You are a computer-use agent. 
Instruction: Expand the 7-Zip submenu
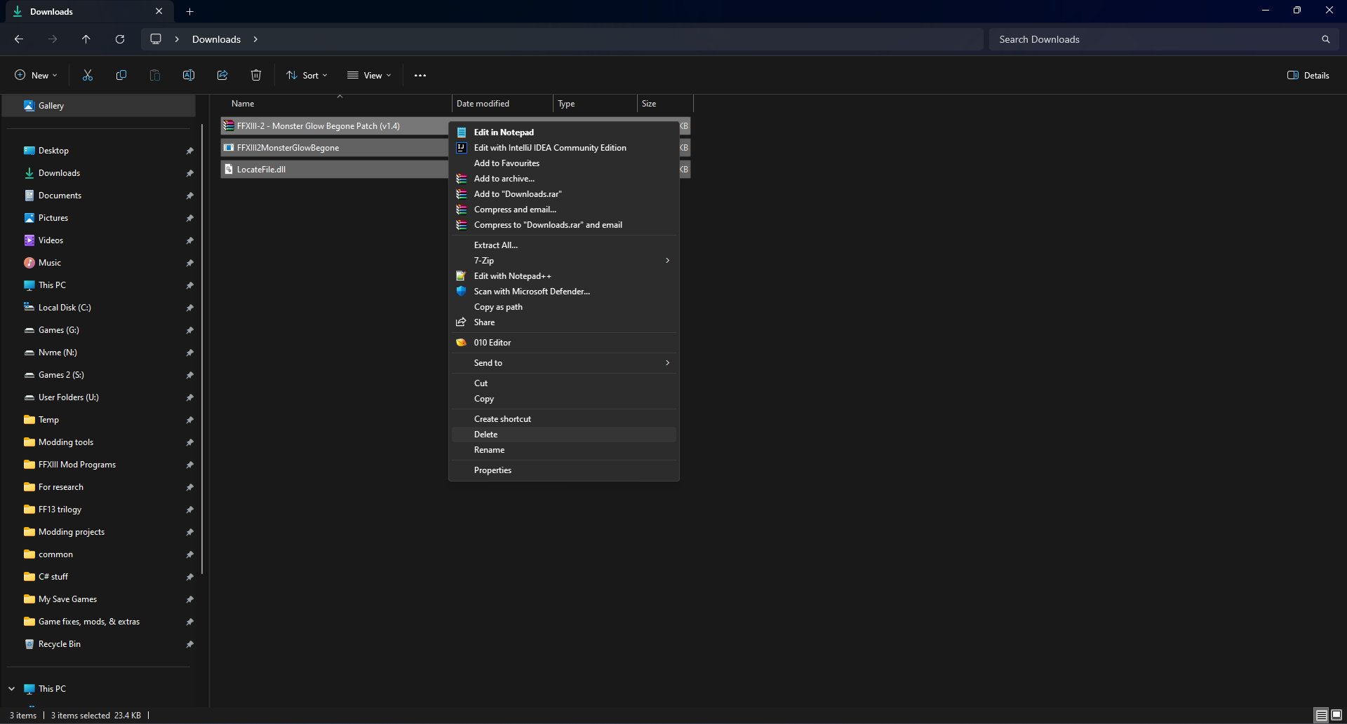564,261
